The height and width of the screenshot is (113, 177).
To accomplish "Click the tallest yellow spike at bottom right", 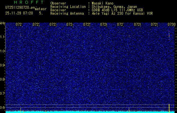I will [169, 108].
